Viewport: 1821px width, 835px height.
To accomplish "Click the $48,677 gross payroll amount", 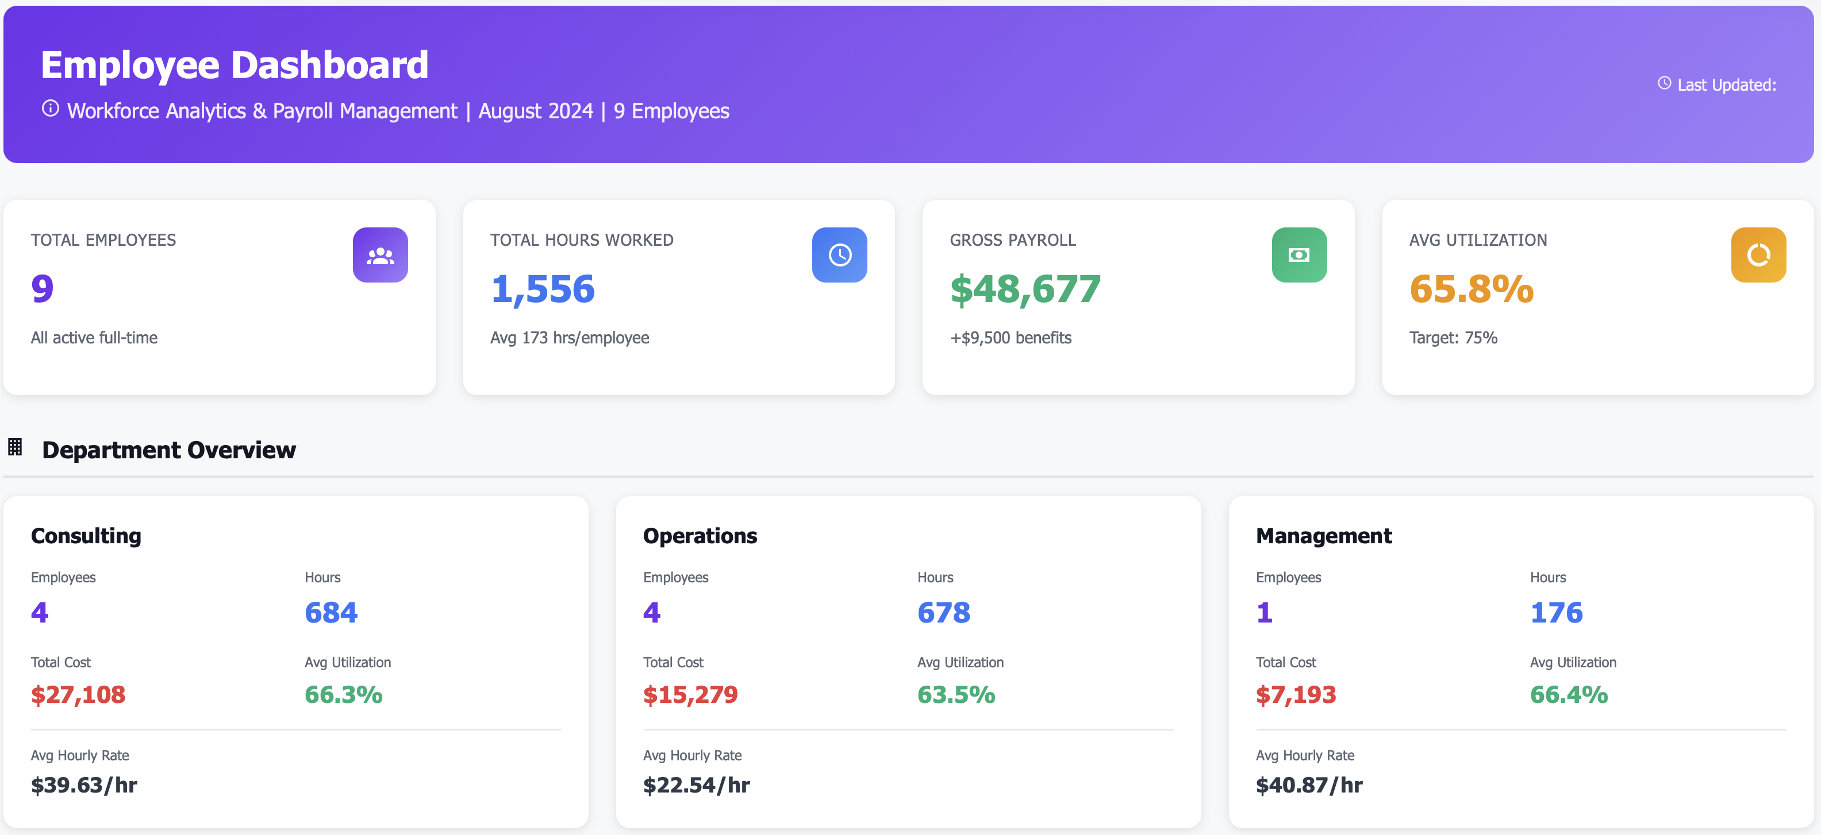I will pos(1025,288).
